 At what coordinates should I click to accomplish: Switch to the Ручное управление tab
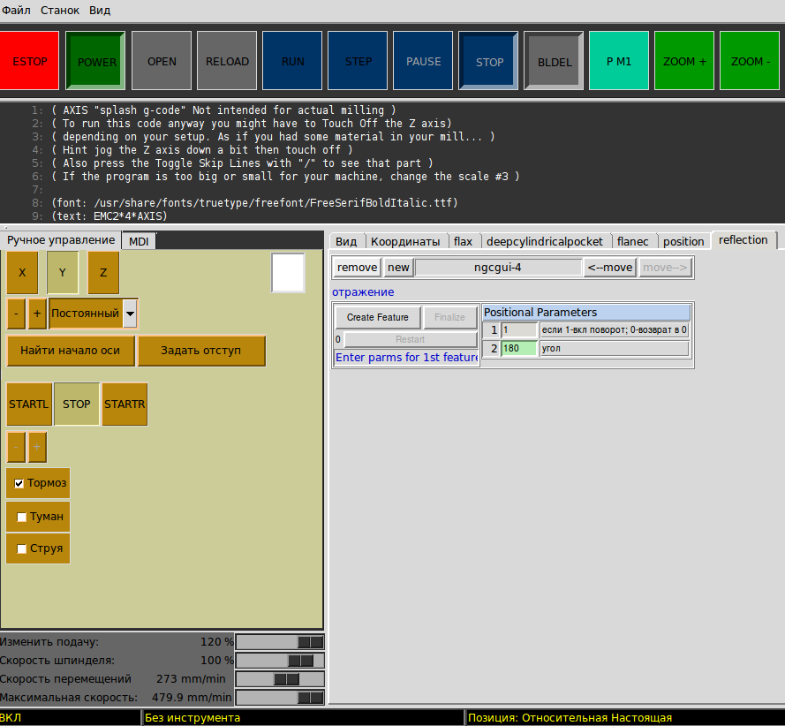[61, 240]
